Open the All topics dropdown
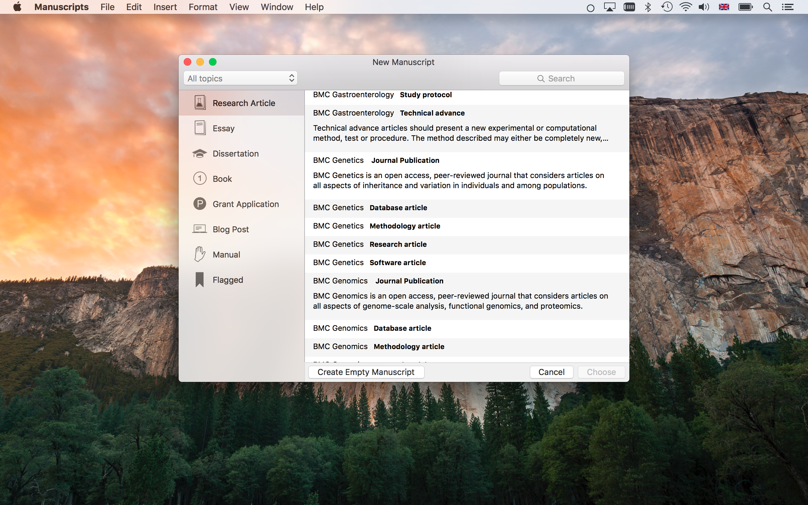The height and width of the screenshot is (505, 808). [240, 78]
